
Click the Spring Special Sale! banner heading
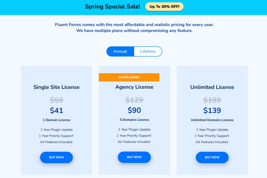(x=113, y=6)
